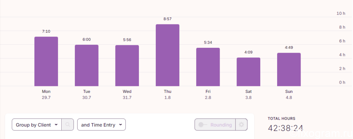This screenshot has height=139, width=353.
Task: Click the 8:57 value label above Thursday
Action: [168, 19]
